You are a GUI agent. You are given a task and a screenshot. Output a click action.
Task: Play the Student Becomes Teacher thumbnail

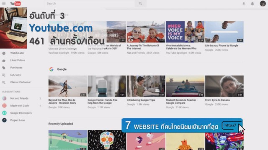185,86
